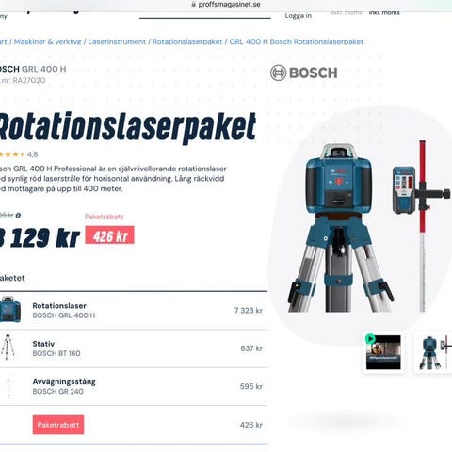
Task: Go to Maskiner & verktyg breadcrumb
Action: click(47, 41)
